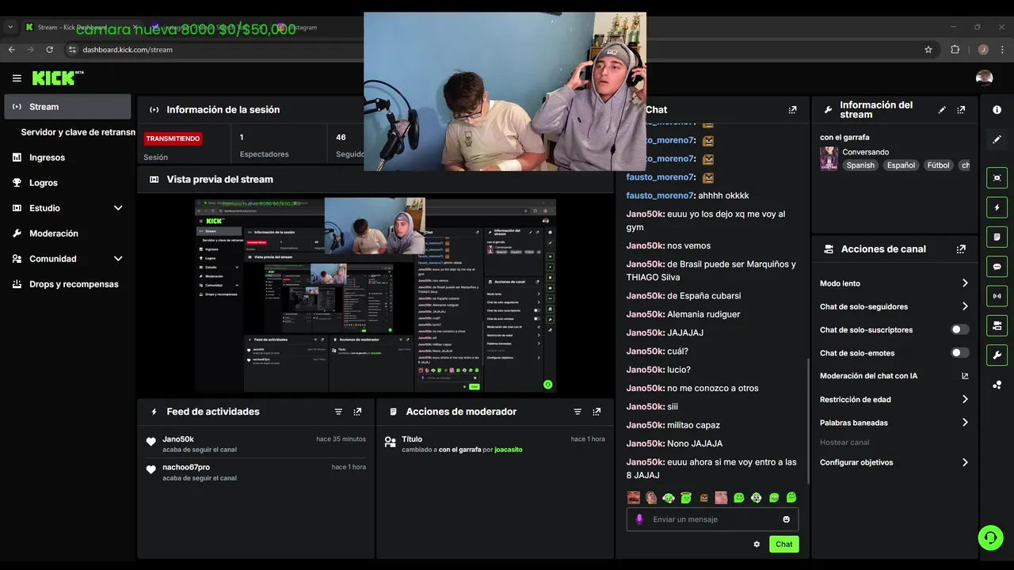Open the Chrome profile icon
The width and height of the screenshot is (1014, 570).
983,49
